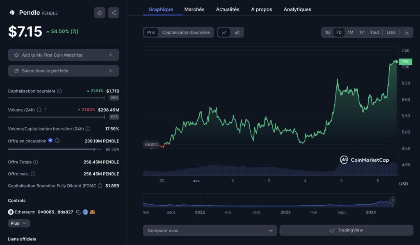420x245 pixels.
Task: Click the 7.15 current price label on axis
Action: click(405, 62)
